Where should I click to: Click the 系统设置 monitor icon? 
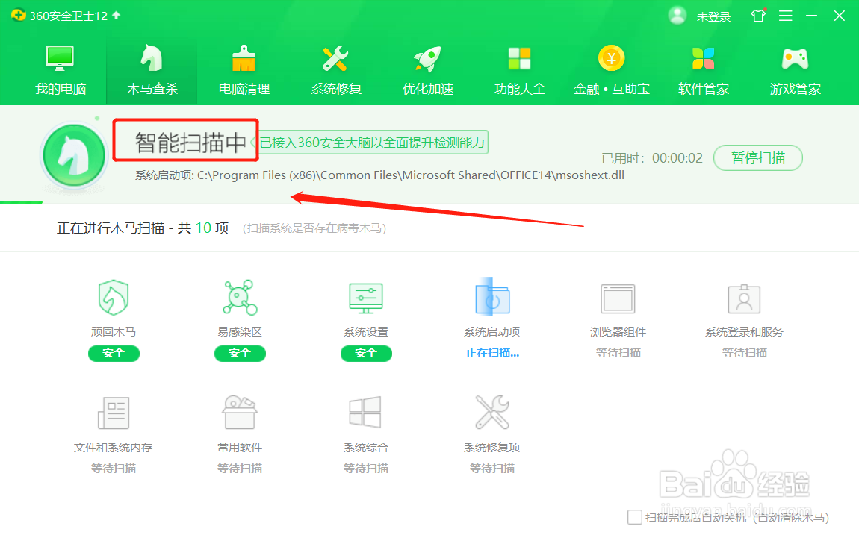366,298
